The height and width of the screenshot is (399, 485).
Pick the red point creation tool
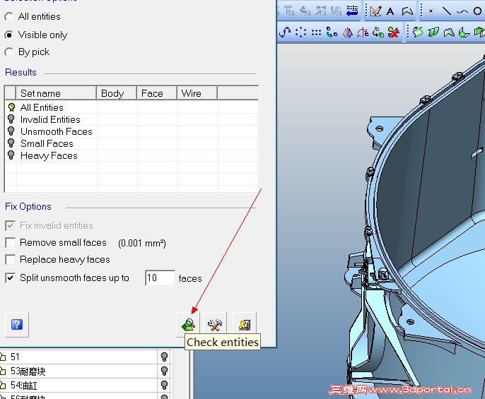[431, 11]
